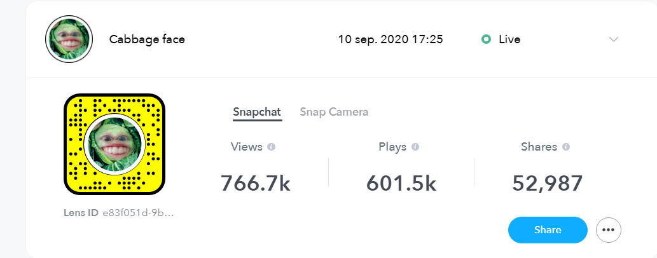Screen dimensions: 657x258
Task: Click the Views info icon
Action: pyautogui.click(x=272, y=147)
